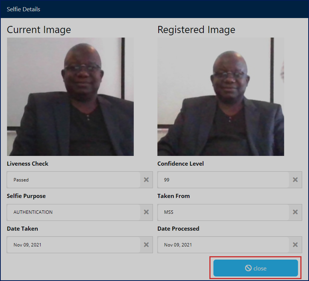309x281 pixels.
Task: Clear the Date Taken field
Action: pos(146,245)
